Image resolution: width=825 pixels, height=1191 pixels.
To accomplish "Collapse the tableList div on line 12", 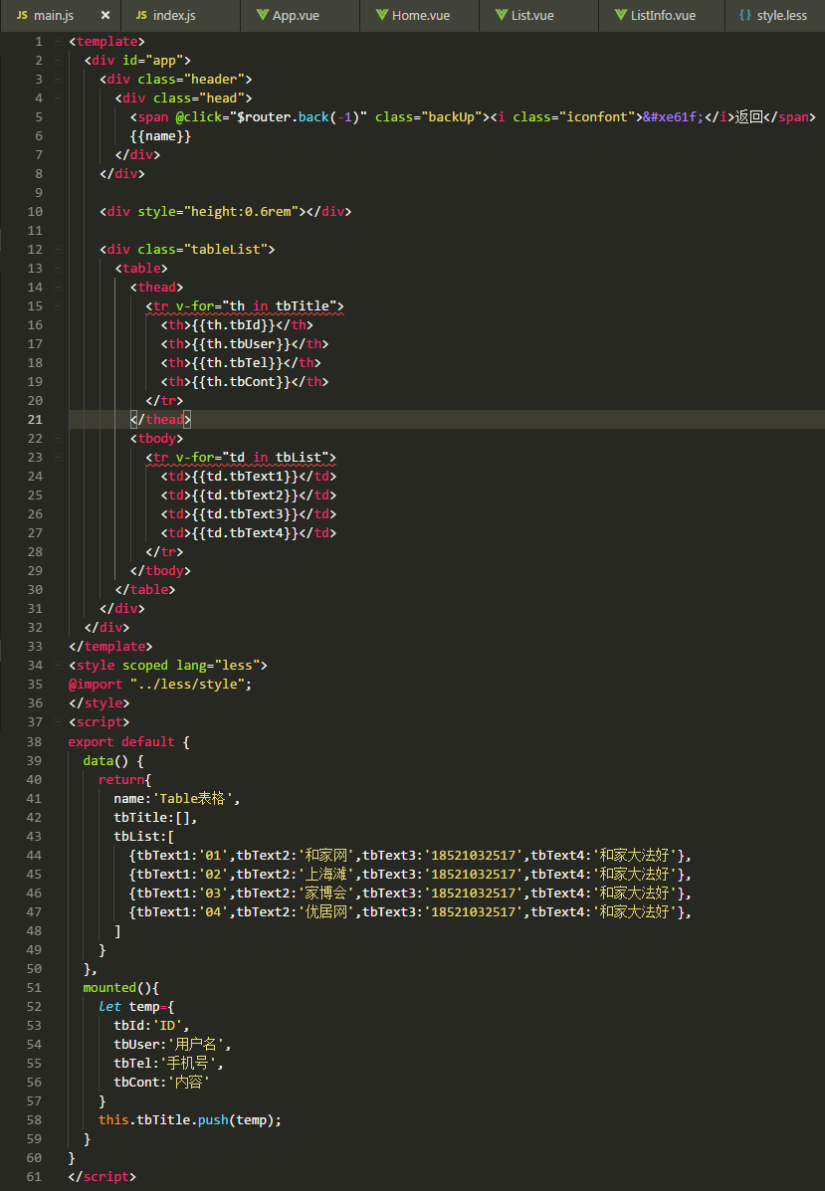I will (58, 249).
